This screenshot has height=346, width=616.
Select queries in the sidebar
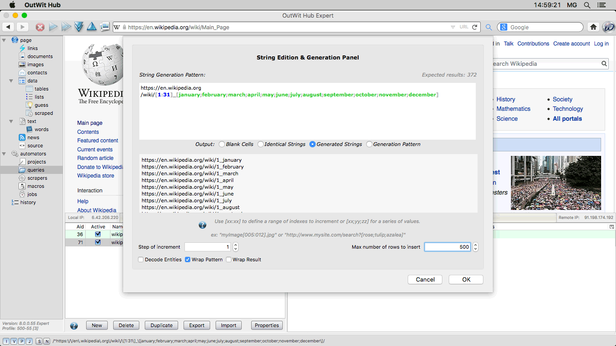(36, 170)
